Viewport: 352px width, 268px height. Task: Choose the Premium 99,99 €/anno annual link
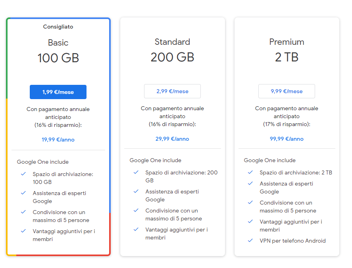tap(287, 139)
